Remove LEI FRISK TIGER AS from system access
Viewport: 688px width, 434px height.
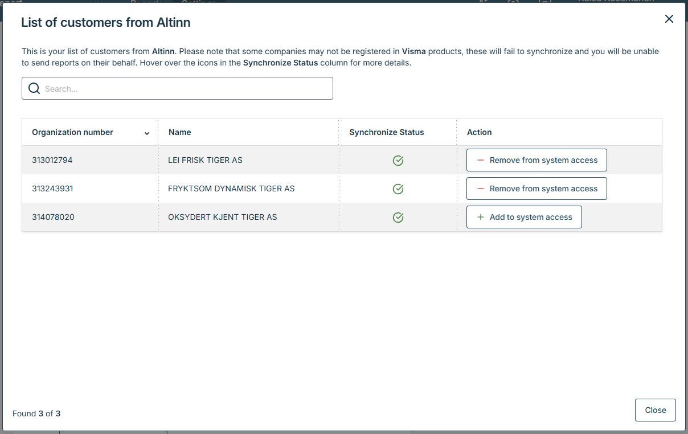[537, 161]
